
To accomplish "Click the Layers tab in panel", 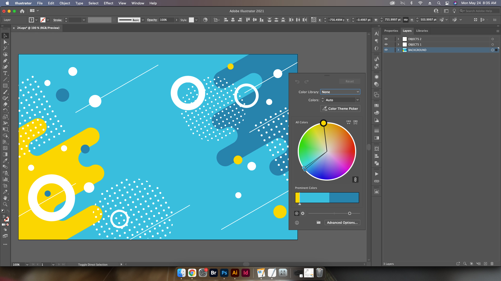I will (x=407, y=30).
